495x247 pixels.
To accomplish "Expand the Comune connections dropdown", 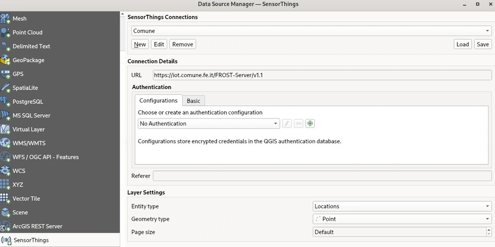I will coord(311,31).
